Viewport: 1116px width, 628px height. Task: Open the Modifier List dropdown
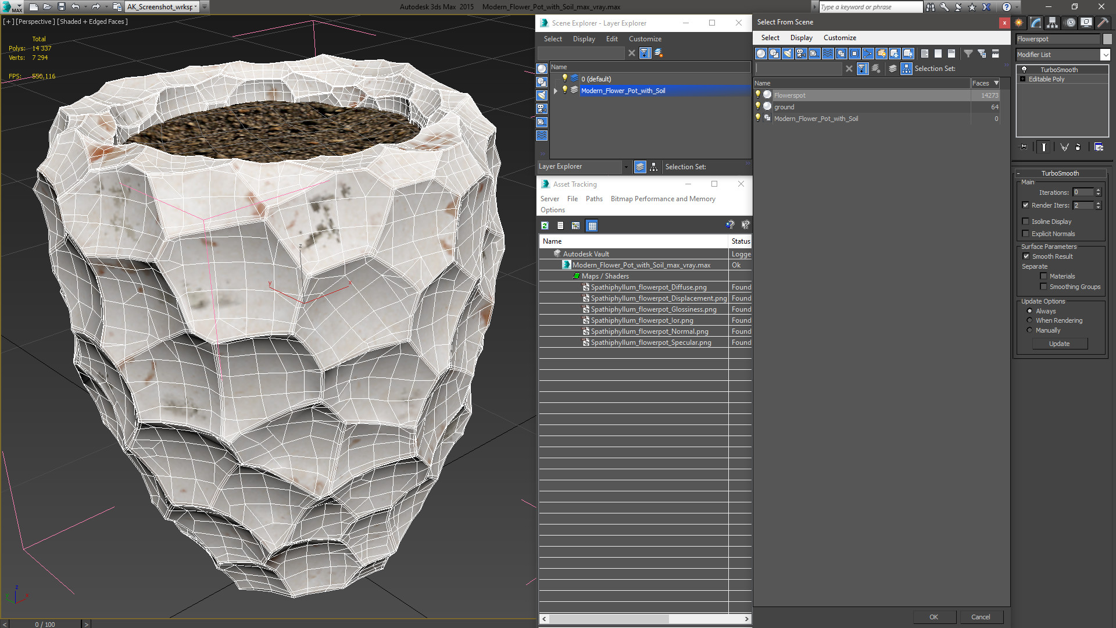[1105, 55]
